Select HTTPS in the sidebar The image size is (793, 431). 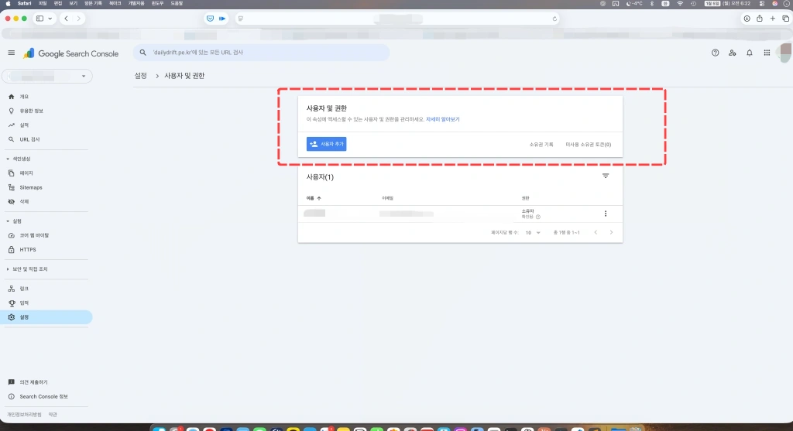(28, 249)
